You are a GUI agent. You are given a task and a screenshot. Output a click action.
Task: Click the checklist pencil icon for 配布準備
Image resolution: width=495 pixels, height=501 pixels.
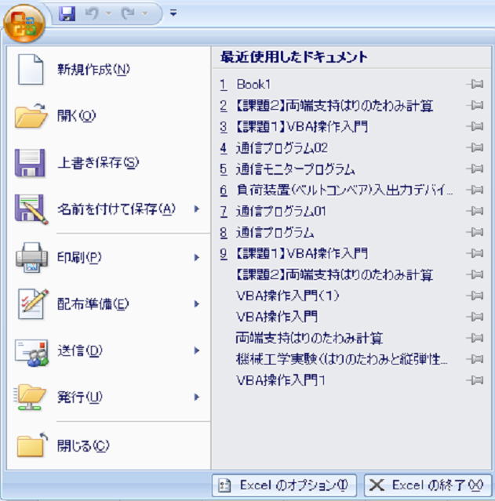[33, 304]
